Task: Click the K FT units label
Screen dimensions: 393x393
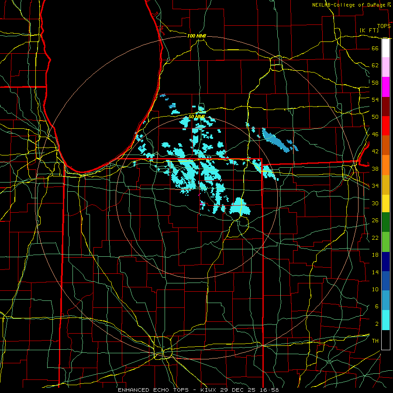Action: (369, 30)
